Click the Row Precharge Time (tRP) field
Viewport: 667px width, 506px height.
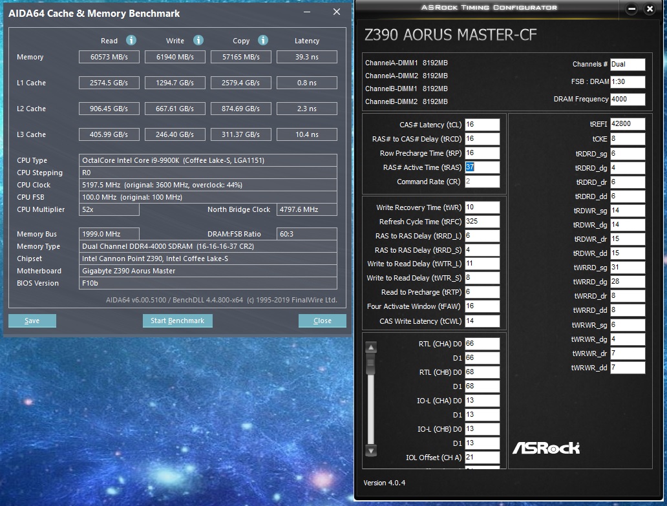click(x=482, y=153)
